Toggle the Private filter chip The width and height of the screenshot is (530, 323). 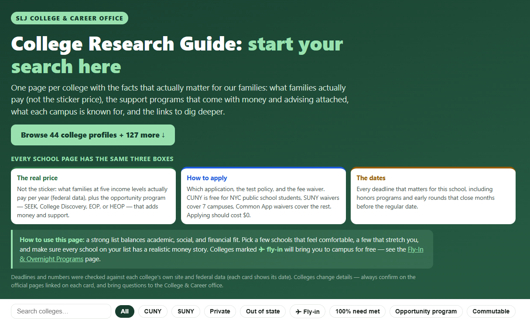click(x=220, y=311)
